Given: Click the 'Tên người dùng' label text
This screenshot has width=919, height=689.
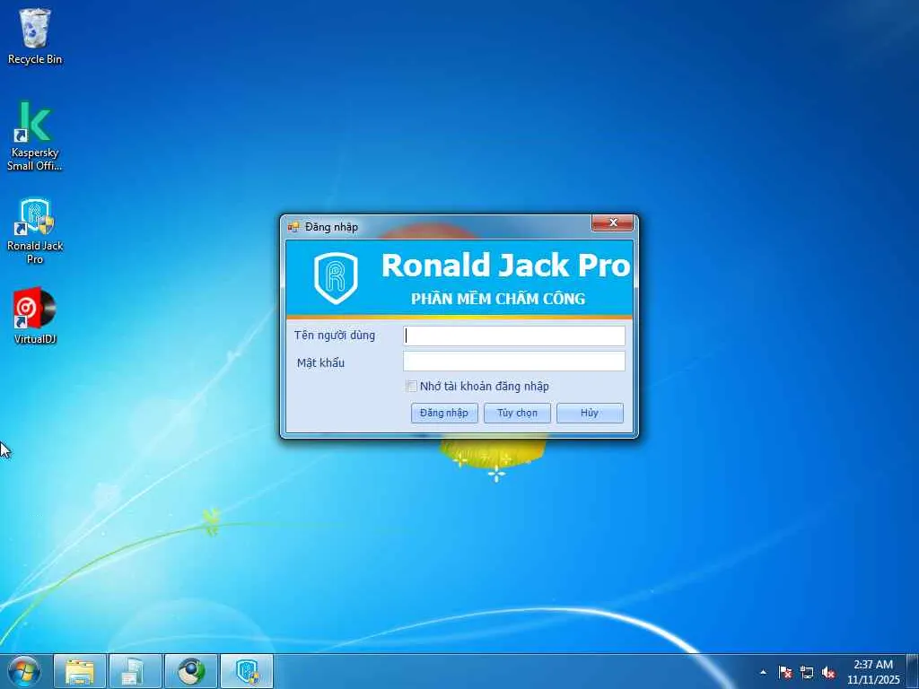Looking at the screenshot, I should pyautogui.click(x=335, y=336).
